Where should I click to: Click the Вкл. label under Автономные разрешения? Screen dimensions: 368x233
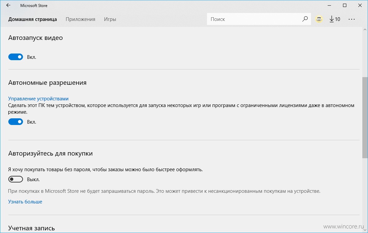tap(31, 122)
